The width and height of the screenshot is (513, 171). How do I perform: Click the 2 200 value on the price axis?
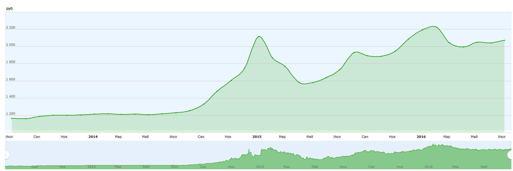click(x=11, y=28)
